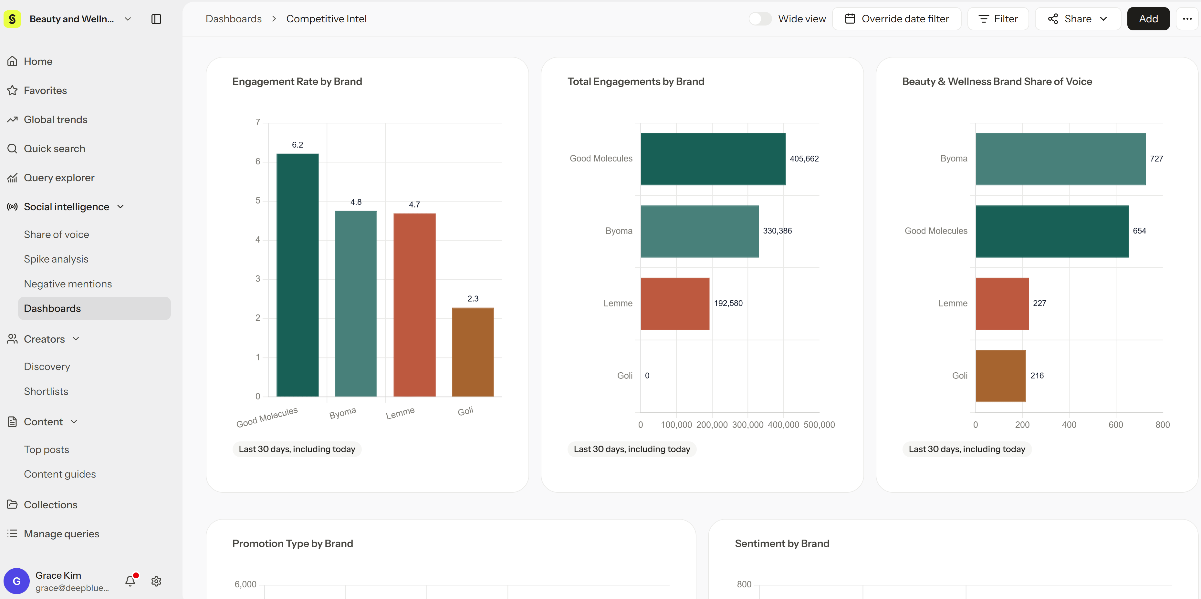Select Dashboards in the sidebar
1201x599 pixels.
[x=94, y=309]
